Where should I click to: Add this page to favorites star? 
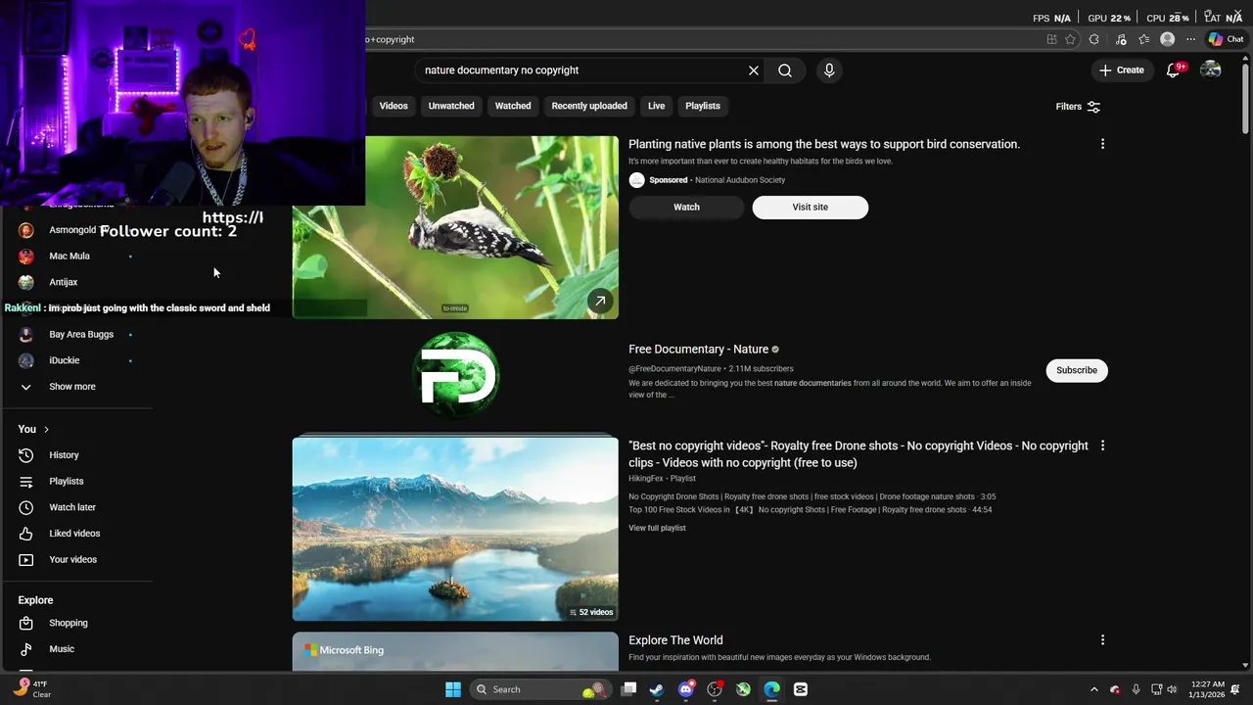tap(1071, 39)
